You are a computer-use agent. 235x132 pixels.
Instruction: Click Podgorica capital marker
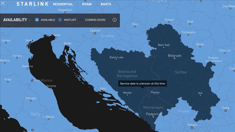[153, 117]
